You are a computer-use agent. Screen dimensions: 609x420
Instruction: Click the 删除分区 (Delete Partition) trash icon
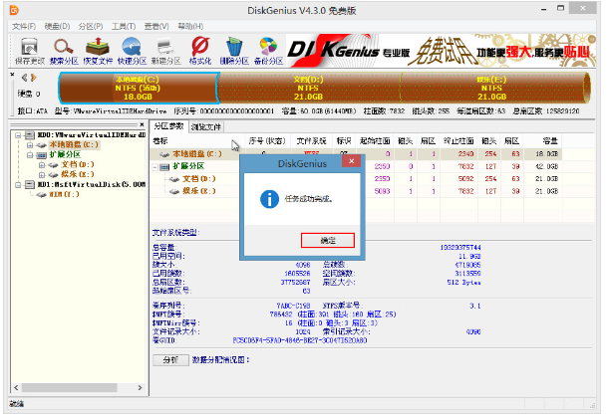[234, 48]
